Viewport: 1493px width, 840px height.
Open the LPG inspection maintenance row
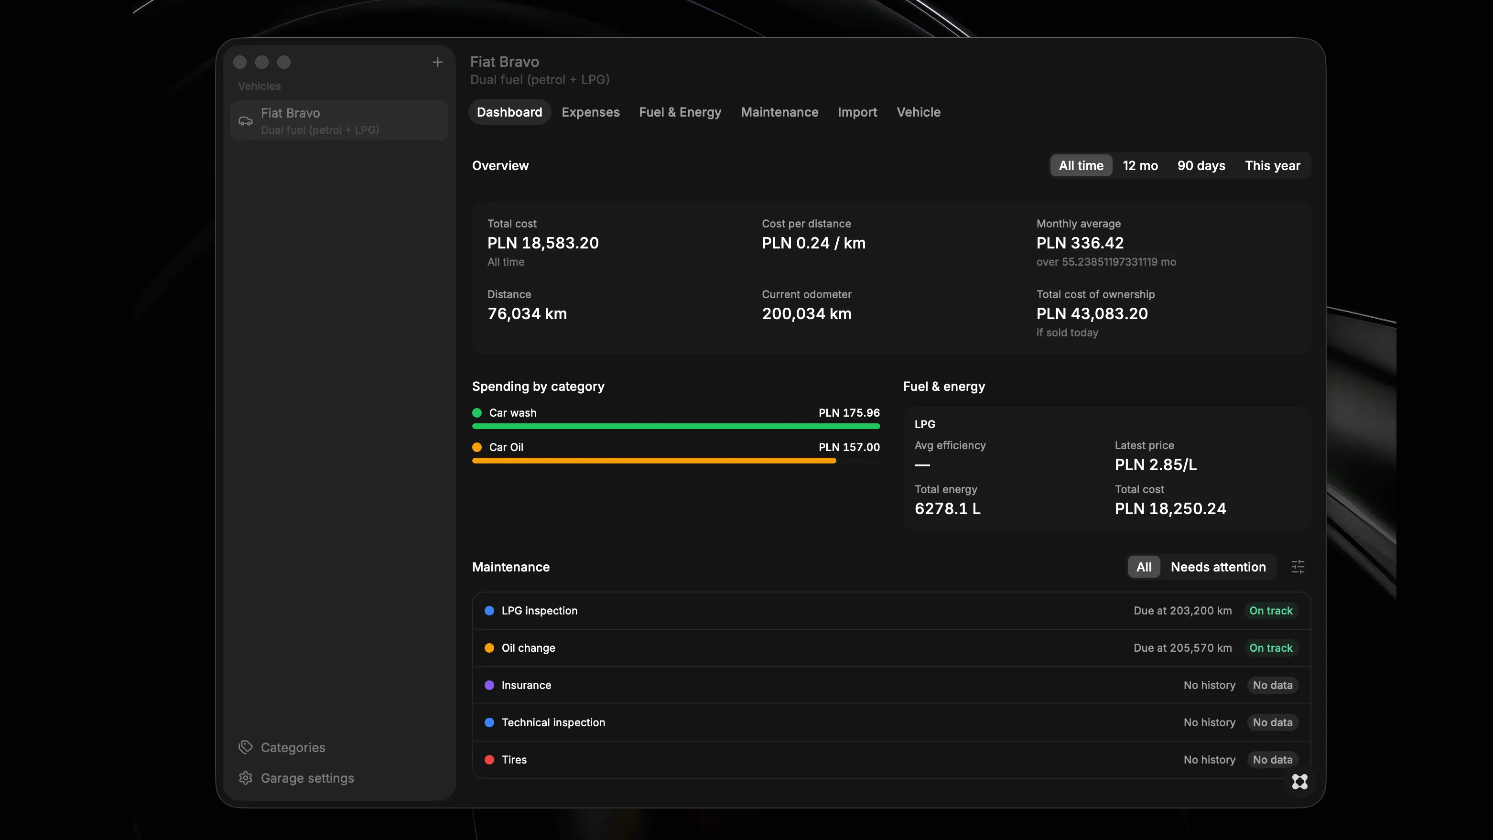891,611
